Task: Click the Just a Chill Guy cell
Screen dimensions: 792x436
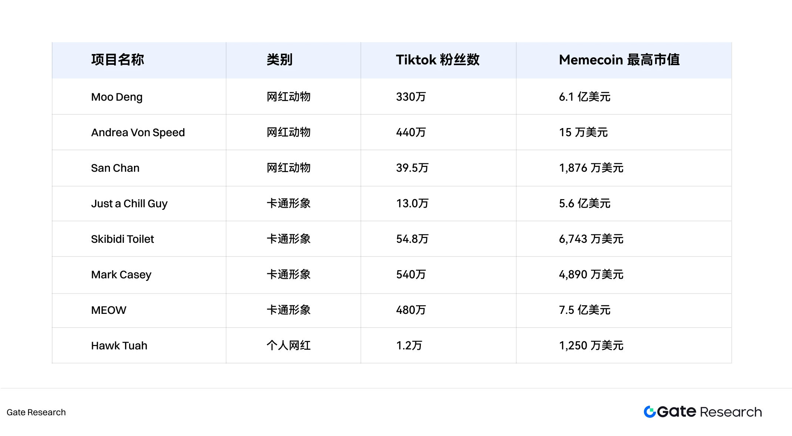Action: click(x=129, y=204)
